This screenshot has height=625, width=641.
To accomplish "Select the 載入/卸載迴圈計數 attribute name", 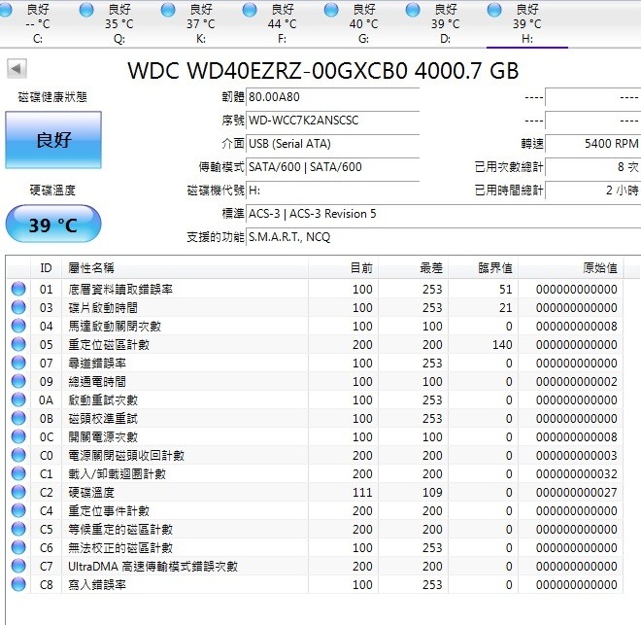I will point(117,474).
